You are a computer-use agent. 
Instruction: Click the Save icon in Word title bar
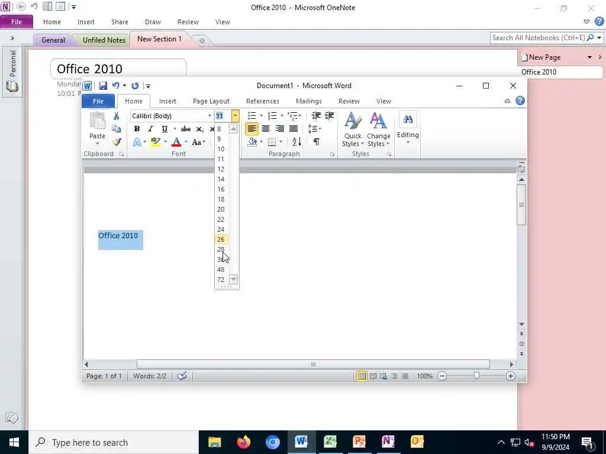(x=103, y=86)
